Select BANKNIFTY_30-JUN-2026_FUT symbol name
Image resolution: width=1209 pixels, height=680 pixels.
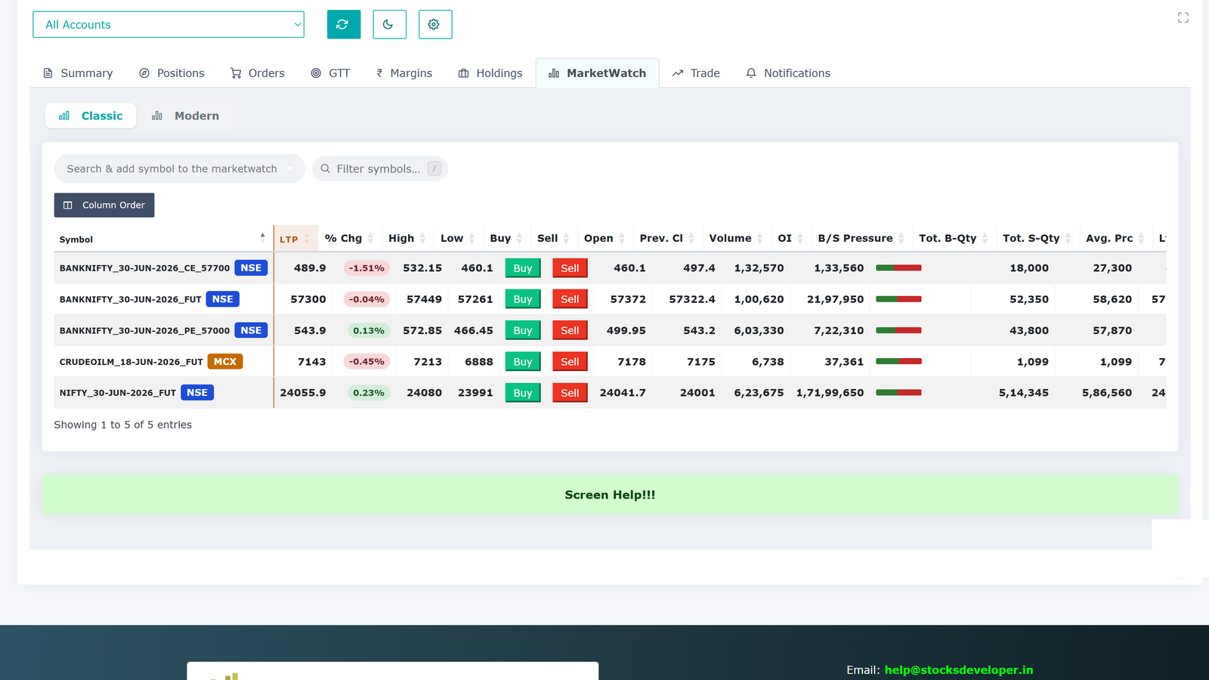(x=130, y=299)
